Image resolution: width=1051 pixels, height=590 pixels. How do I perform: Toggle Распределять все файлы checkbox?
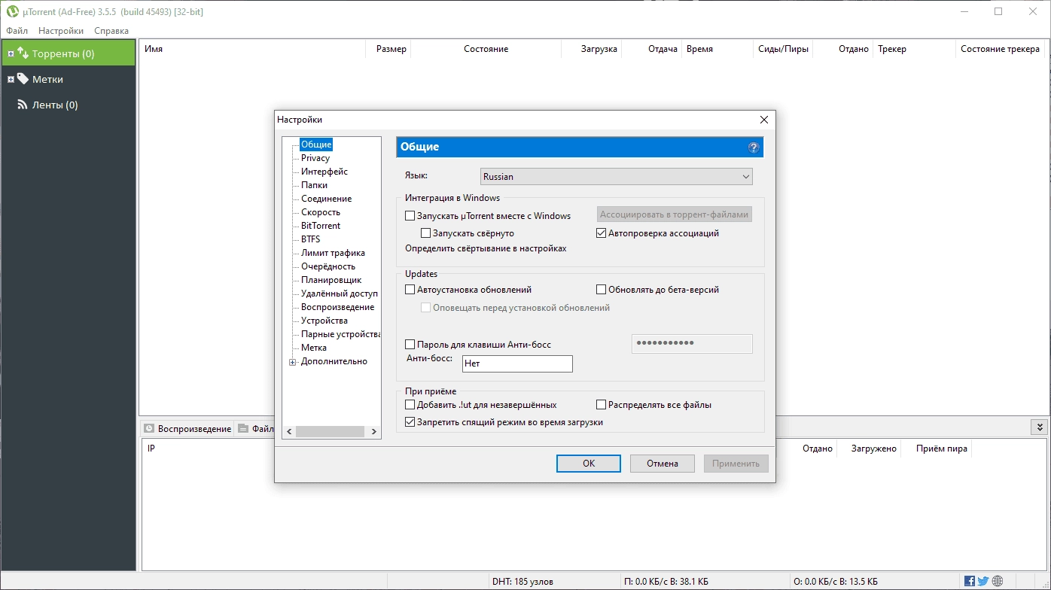point(602,405)
